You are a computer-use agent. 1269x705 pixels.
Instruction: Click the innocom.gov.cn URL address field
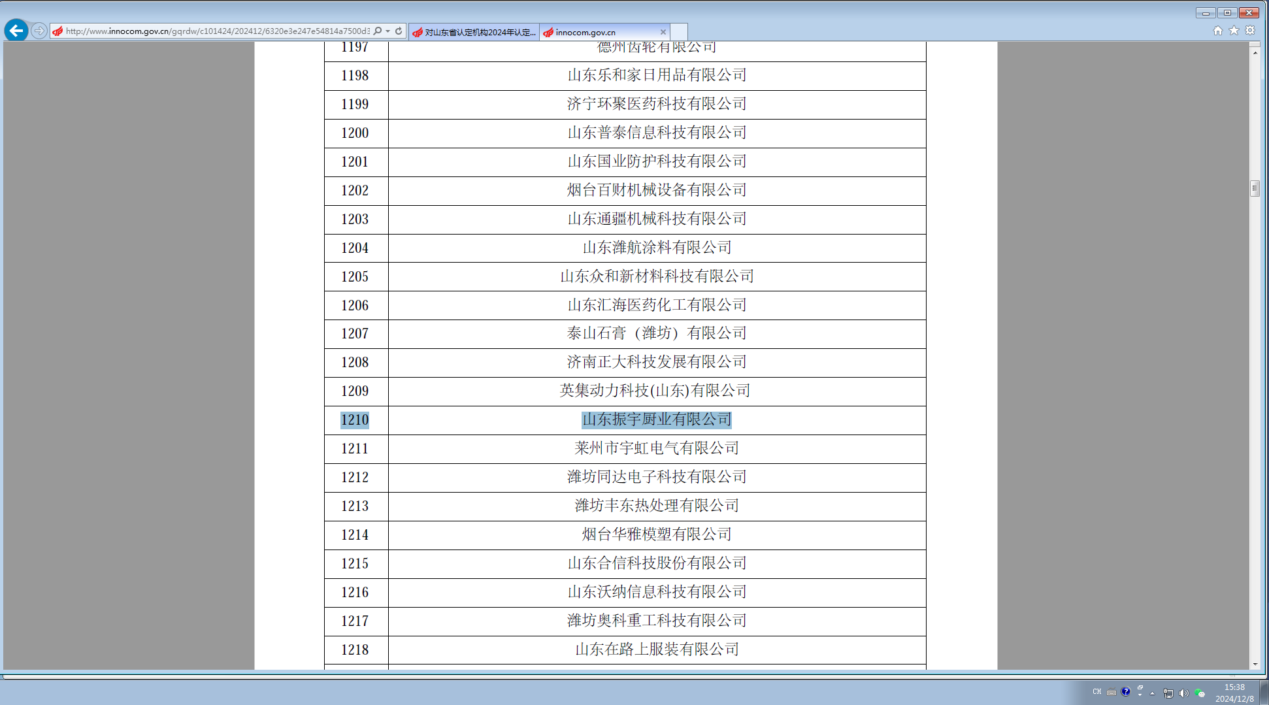[217, 31]
